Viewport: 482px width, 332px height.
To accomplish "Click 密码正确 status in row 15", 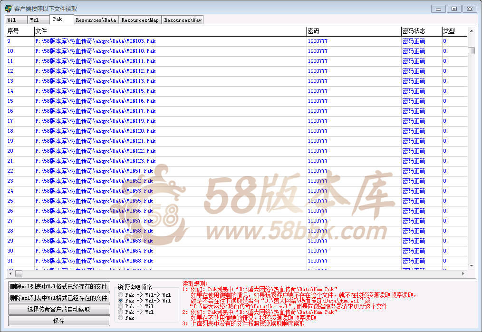I will 414,101.
